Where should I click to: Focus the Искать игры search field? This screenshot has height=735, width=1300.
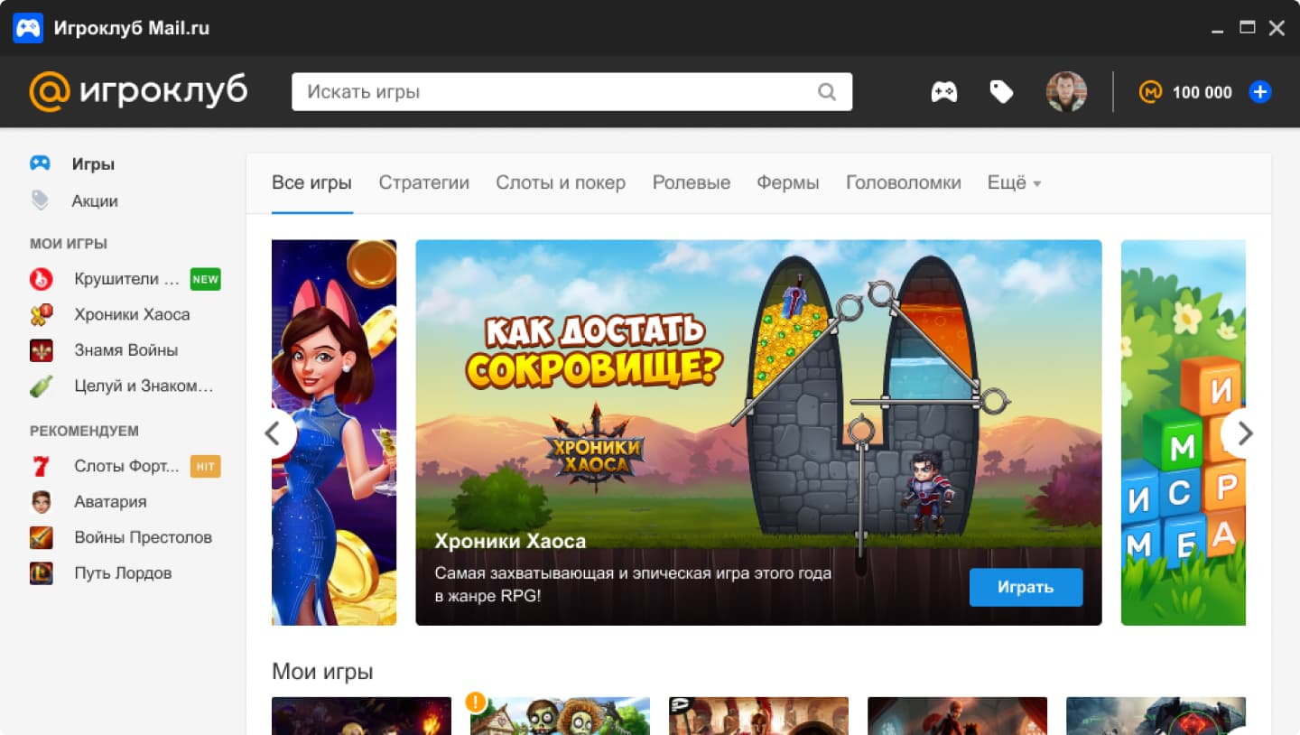(x=551, y=91)
